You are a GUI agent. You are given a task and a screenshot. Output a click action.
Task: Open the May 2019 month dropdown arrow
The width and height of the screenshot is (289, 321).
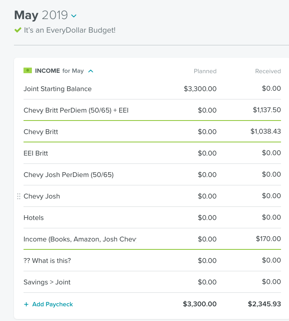pos(74,16)
